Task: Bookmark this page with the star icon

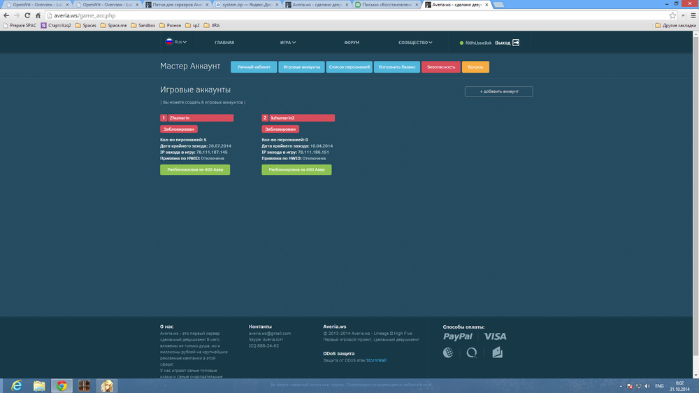Action: tap(672, 15)
